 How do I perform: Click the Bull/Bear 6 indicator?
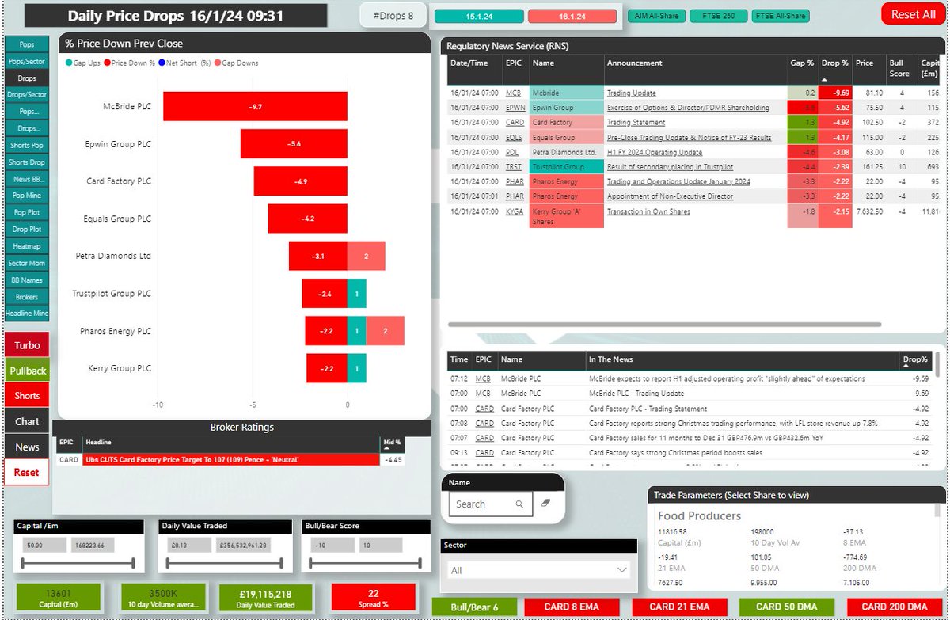tap(474, 607)
